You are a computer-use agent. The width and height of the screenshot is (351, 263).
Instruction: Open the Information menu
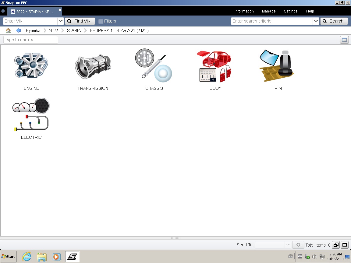click(244, 11)
